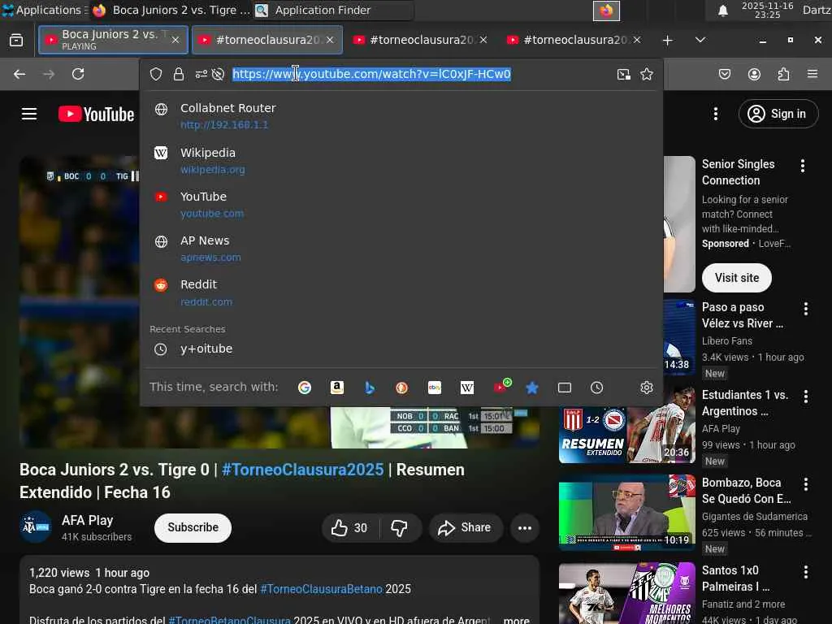Expand list all tabs chevron
832x624 pixels.
(x=700, y=40)
